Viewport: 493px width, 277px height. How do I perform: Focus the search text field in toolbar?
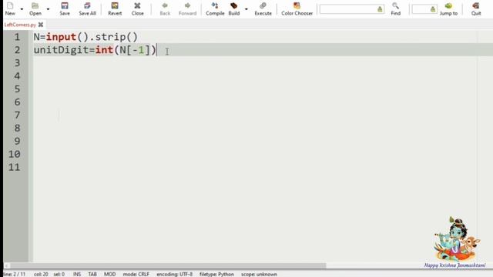(x=347, y=9)
